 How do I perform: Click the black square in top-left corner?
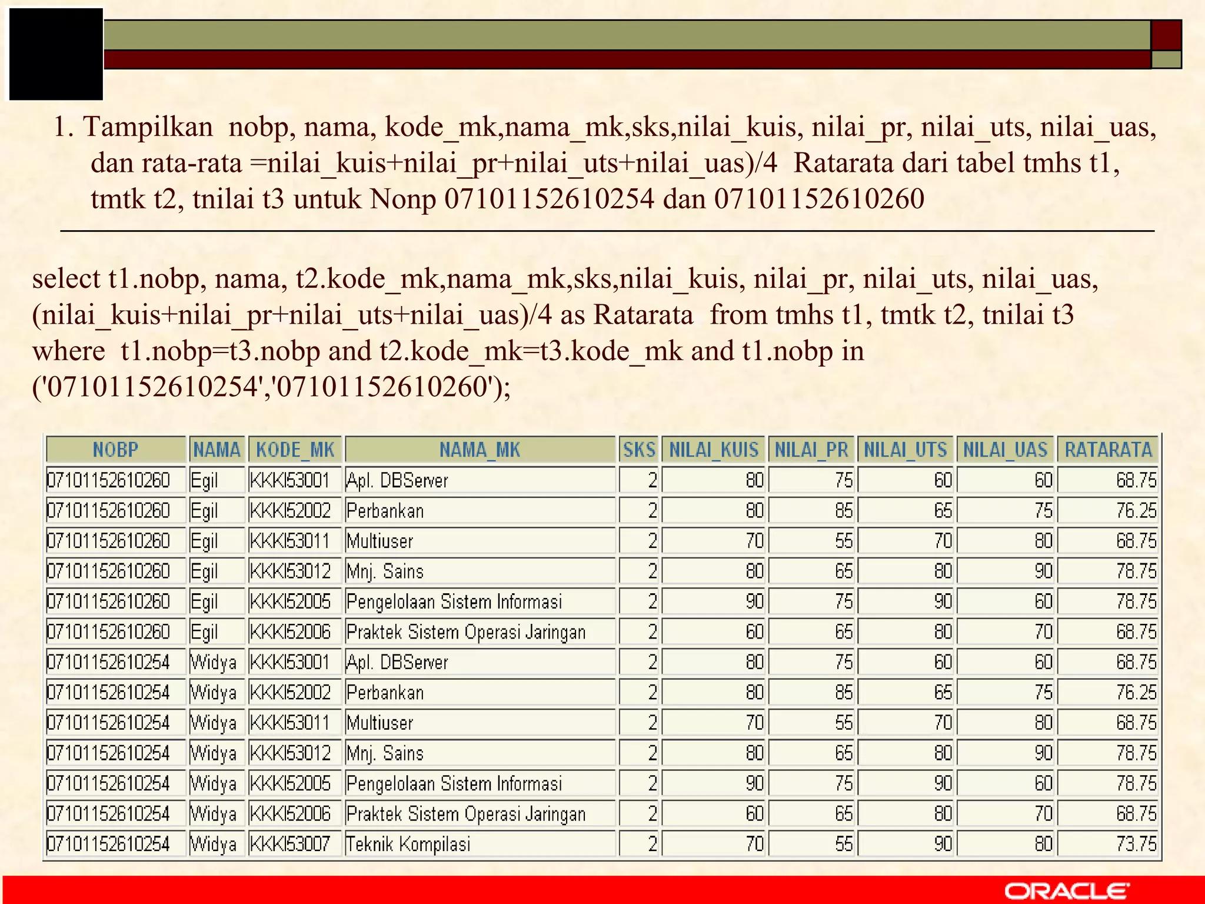pos(56,54)
